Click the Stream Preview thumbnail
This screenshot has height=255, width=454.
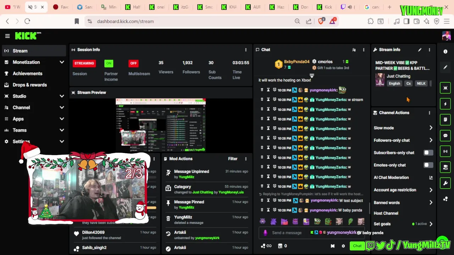click(161, 125)
